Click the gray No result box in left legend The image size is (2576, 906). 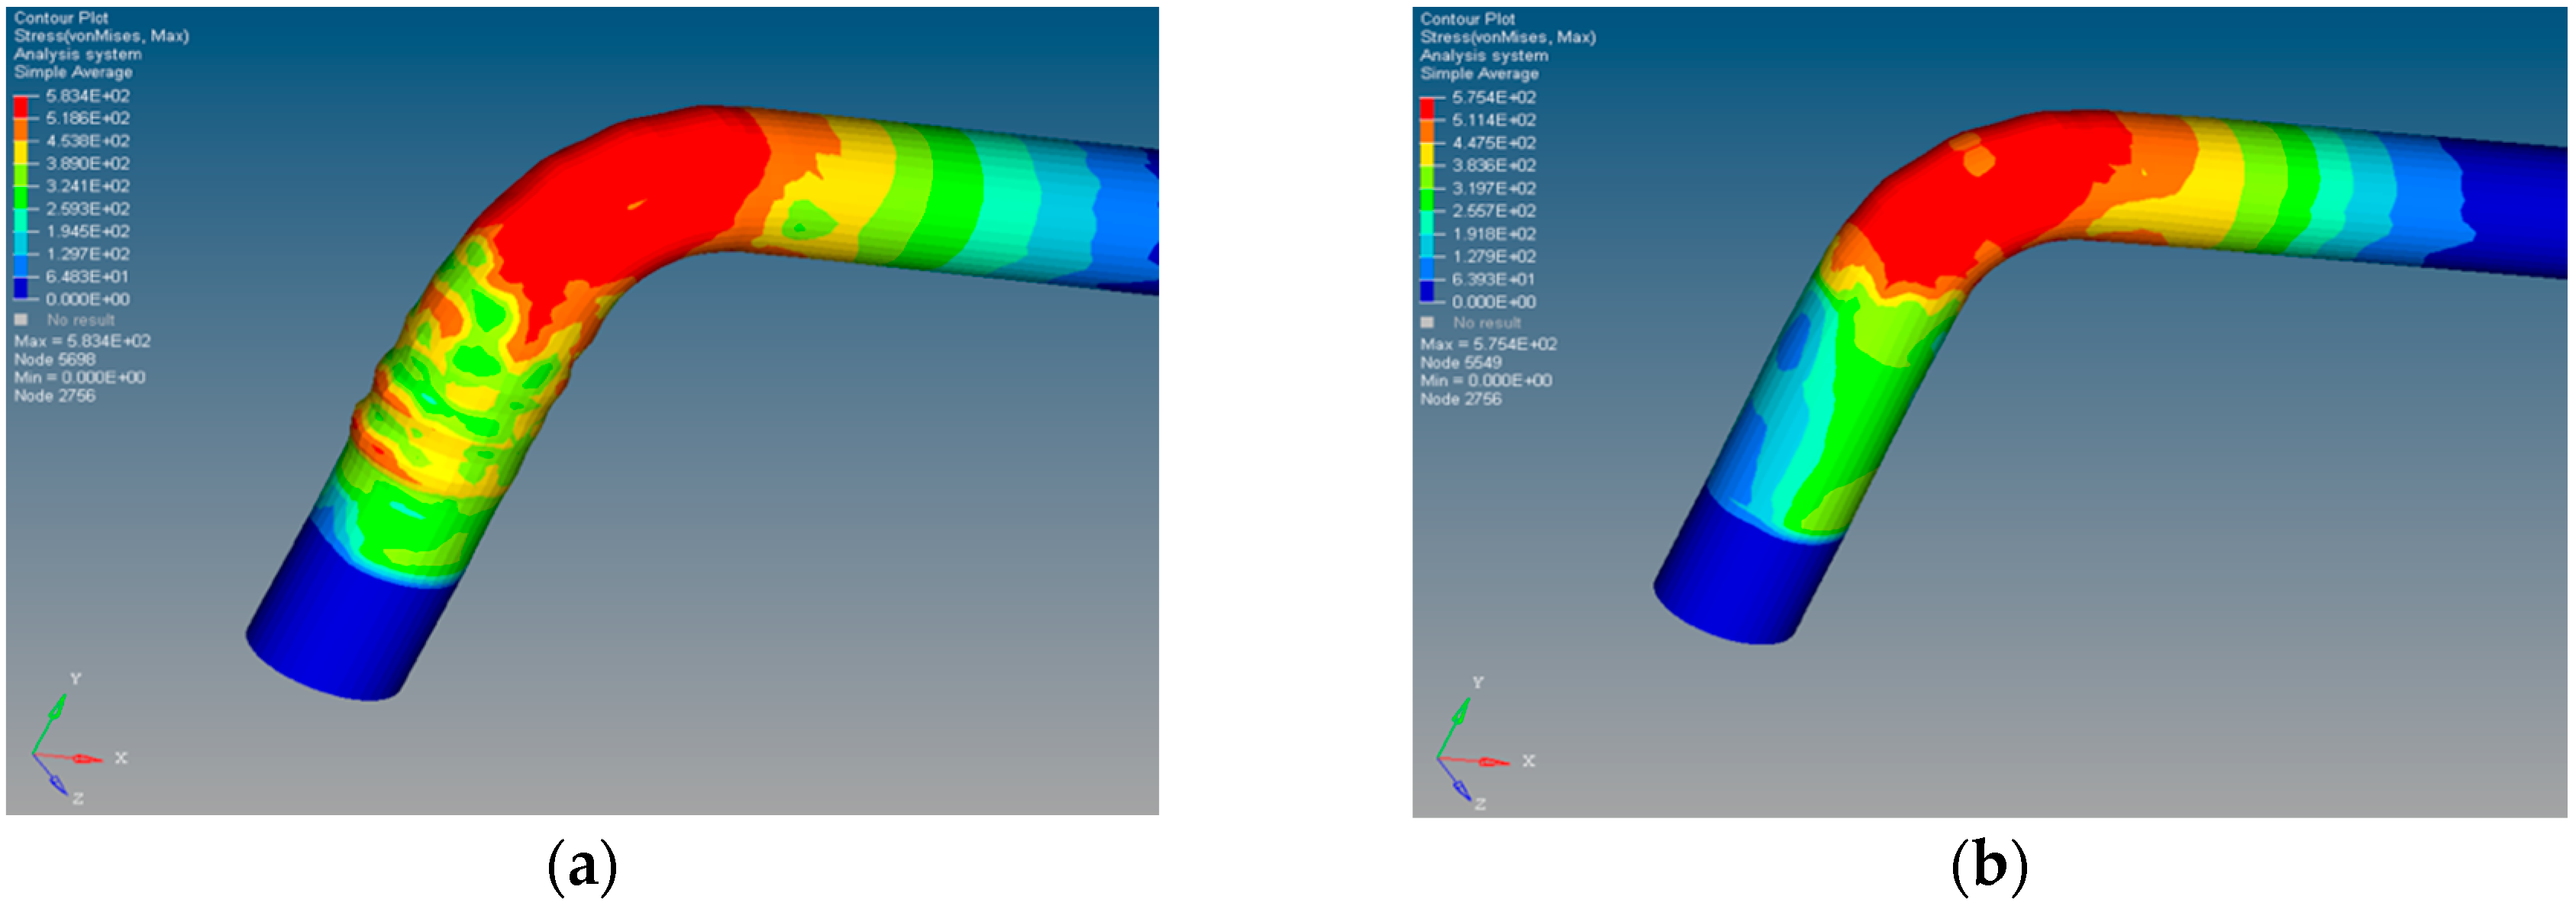click(x=21, y=320)
